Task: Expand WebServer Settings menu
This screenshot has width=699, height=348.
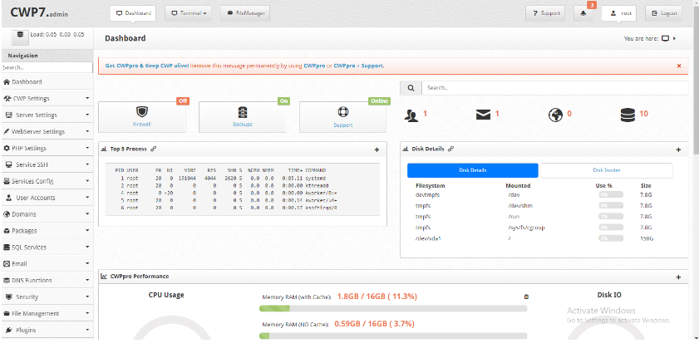Action: click(x=47, y=131)
